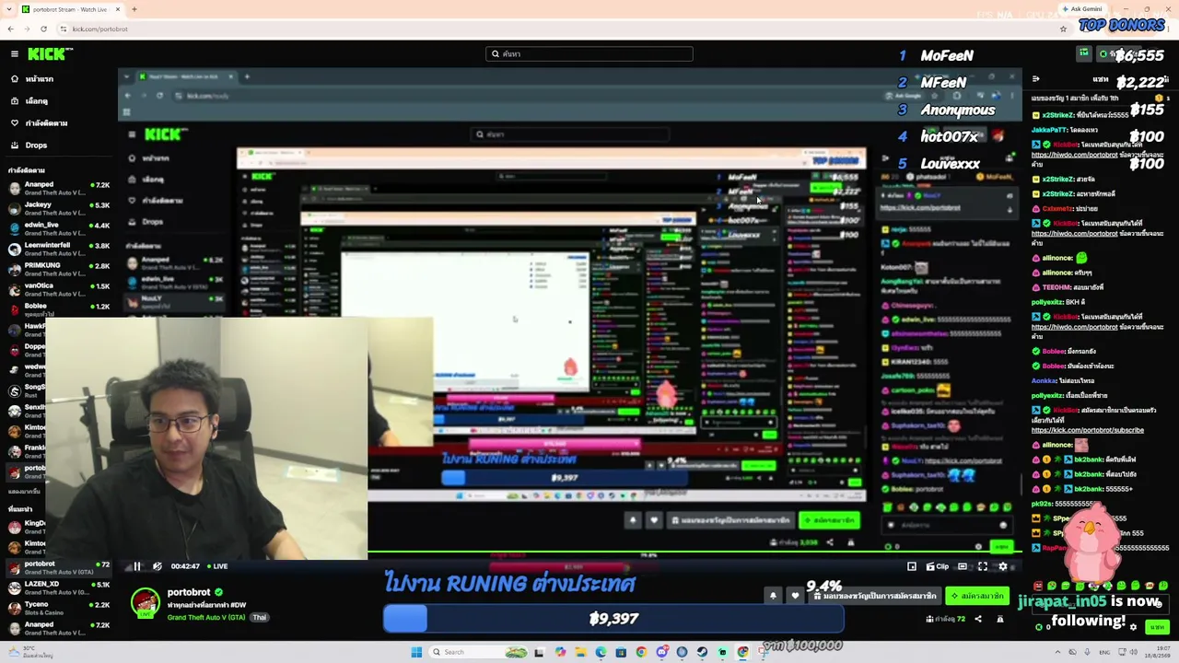1179x663 pixels.
Task: Create a Clip of the stream
Action: pos(937,566)
